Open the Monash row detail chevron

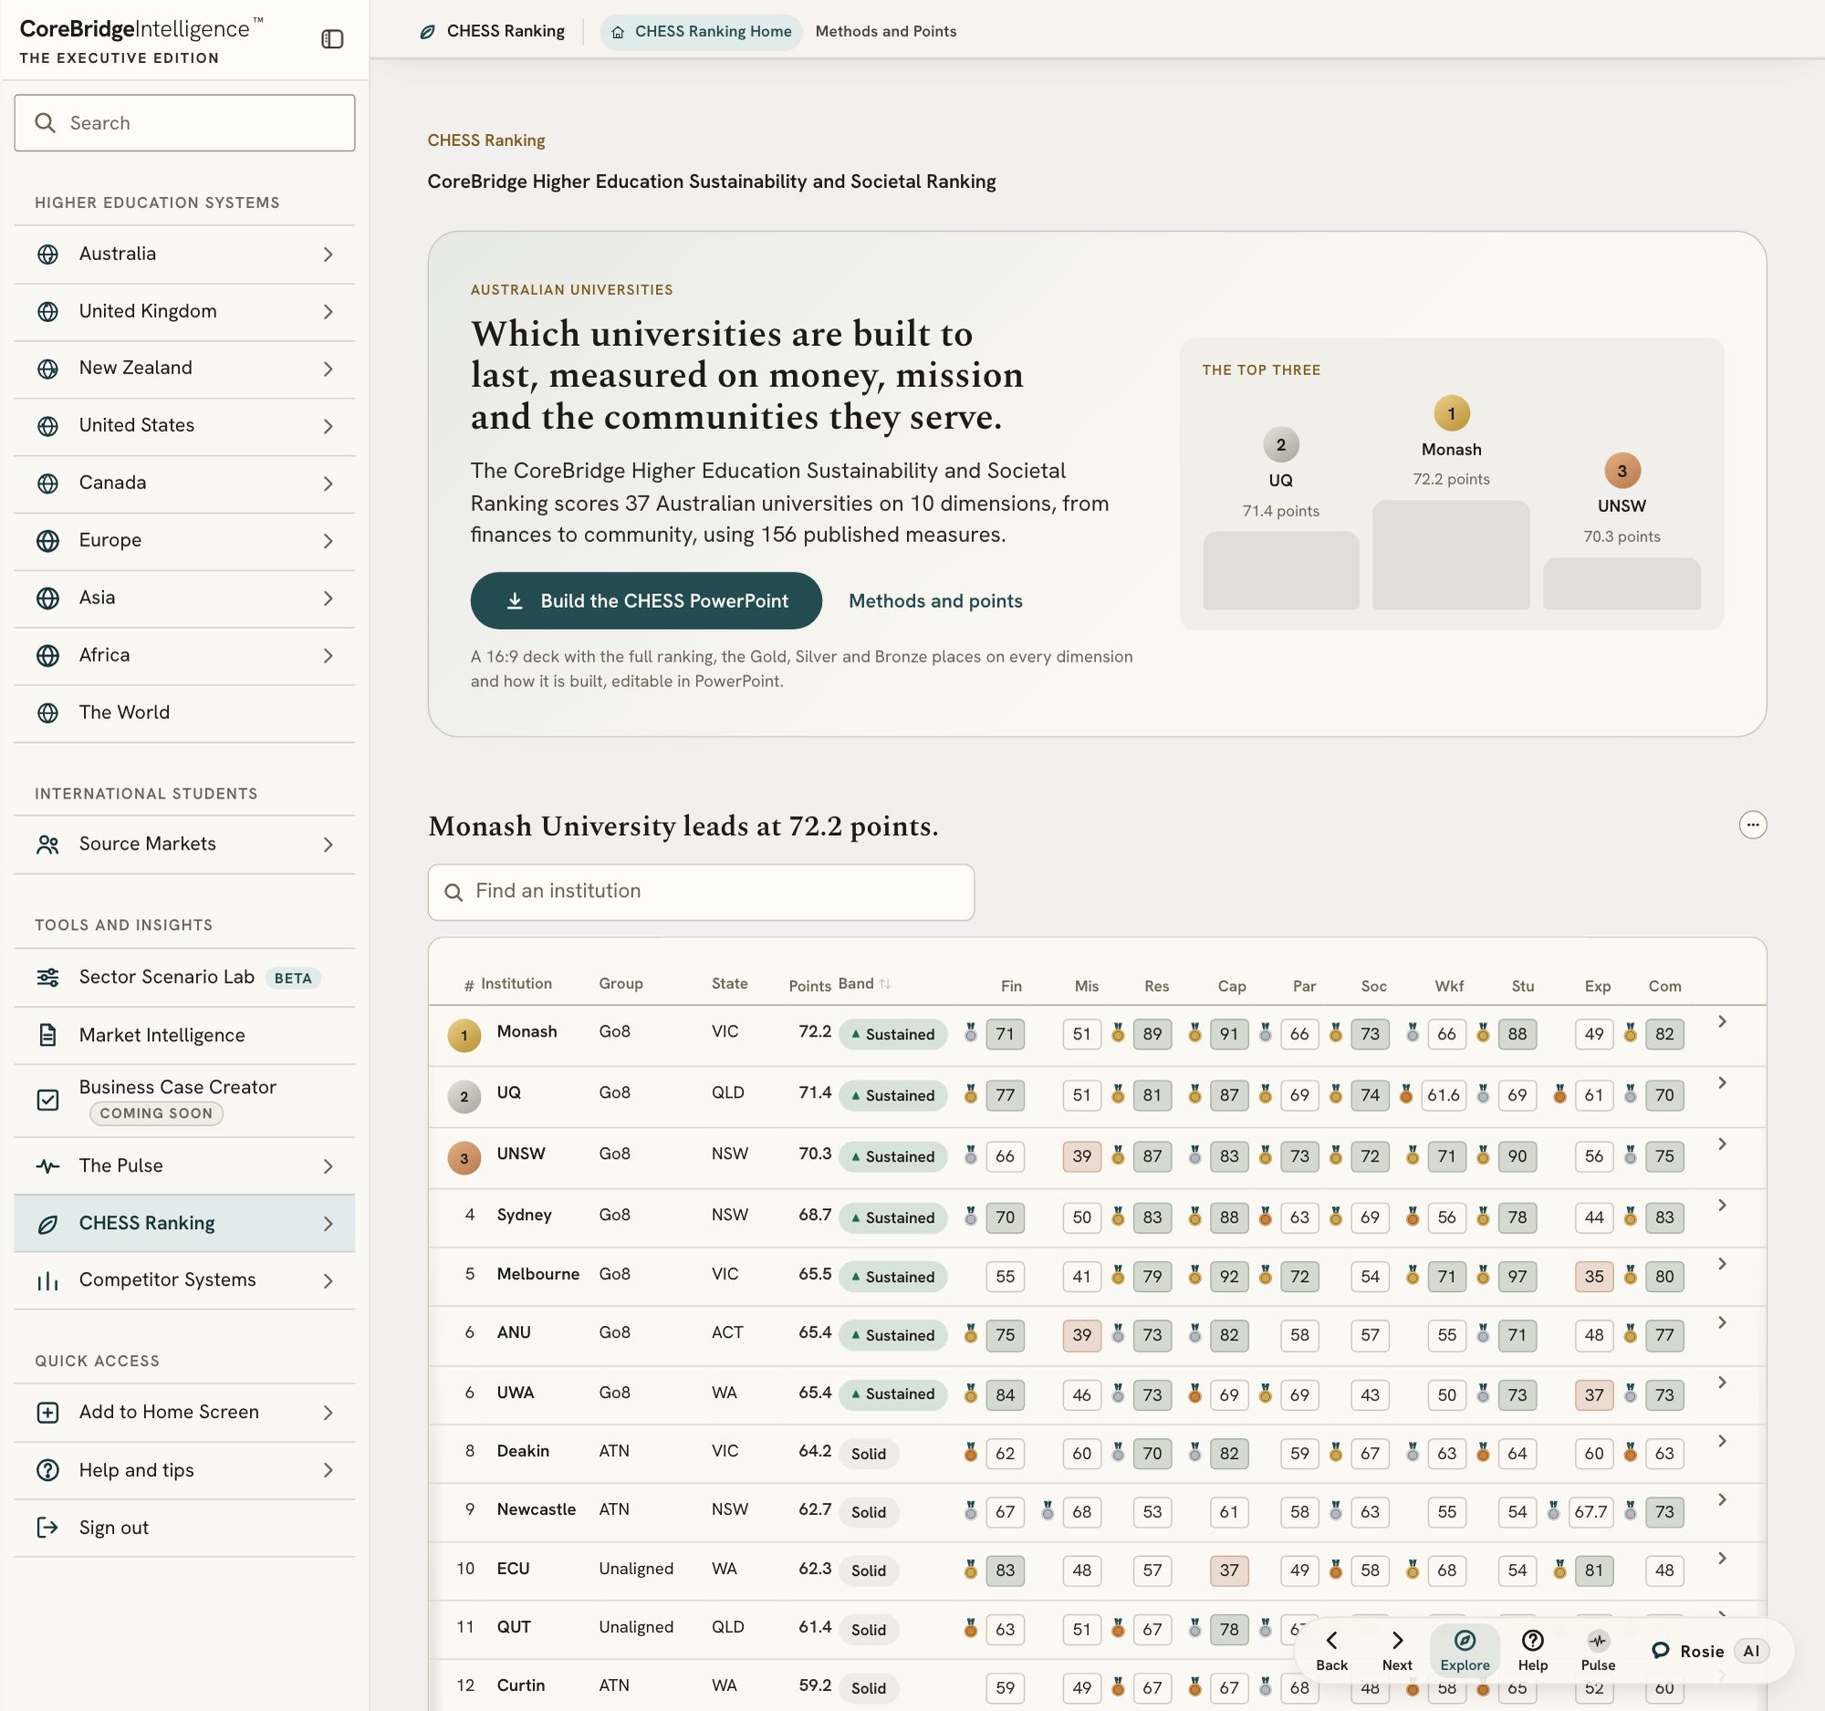pyautogui.click(x=1722, y=1022)
